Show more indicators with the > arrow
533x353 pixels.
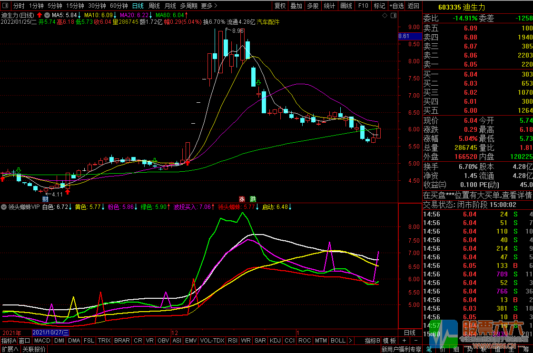pos(350,341)
